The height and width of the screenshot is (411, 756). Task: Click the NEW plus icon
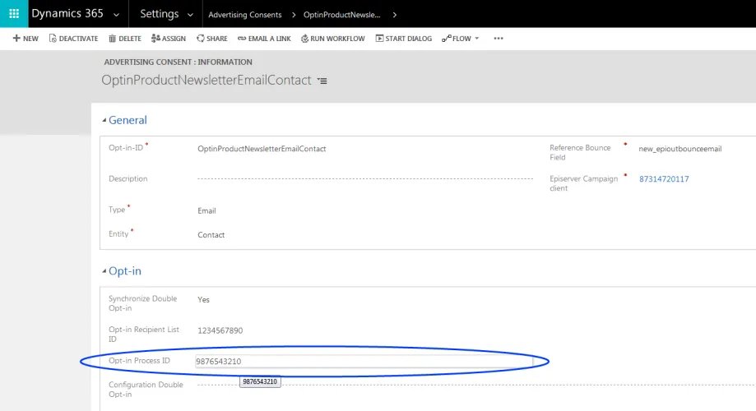(16, 38)
